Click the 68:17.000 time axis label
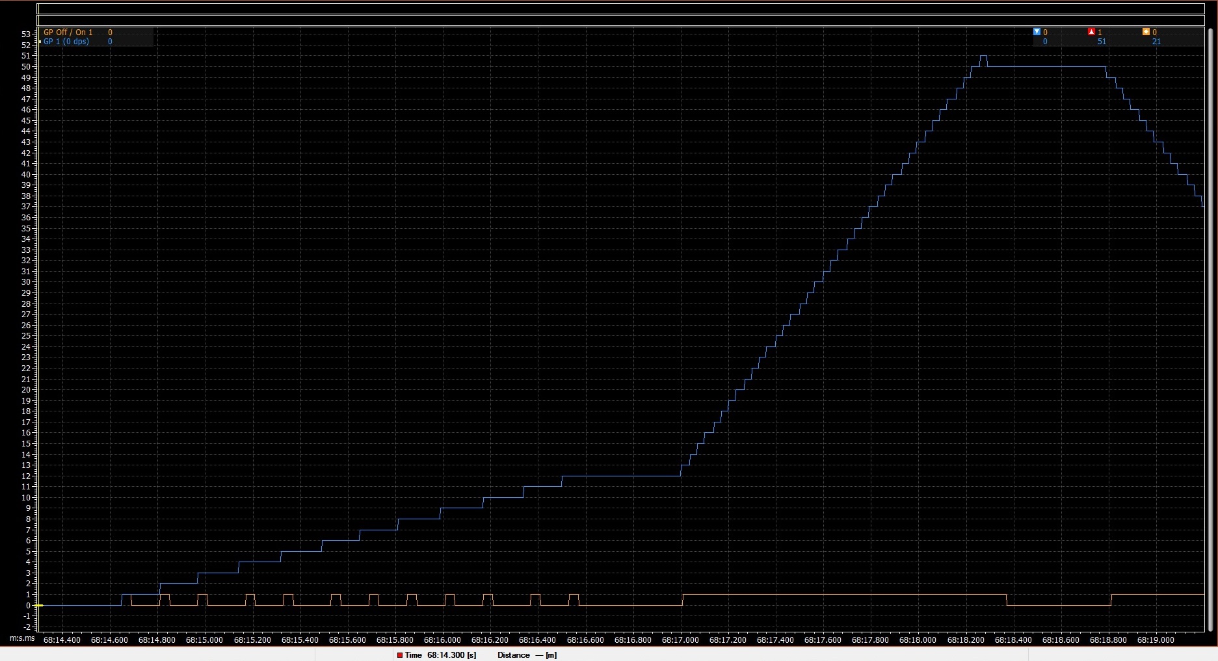The image size is (1218, 661). coord(680,640)
